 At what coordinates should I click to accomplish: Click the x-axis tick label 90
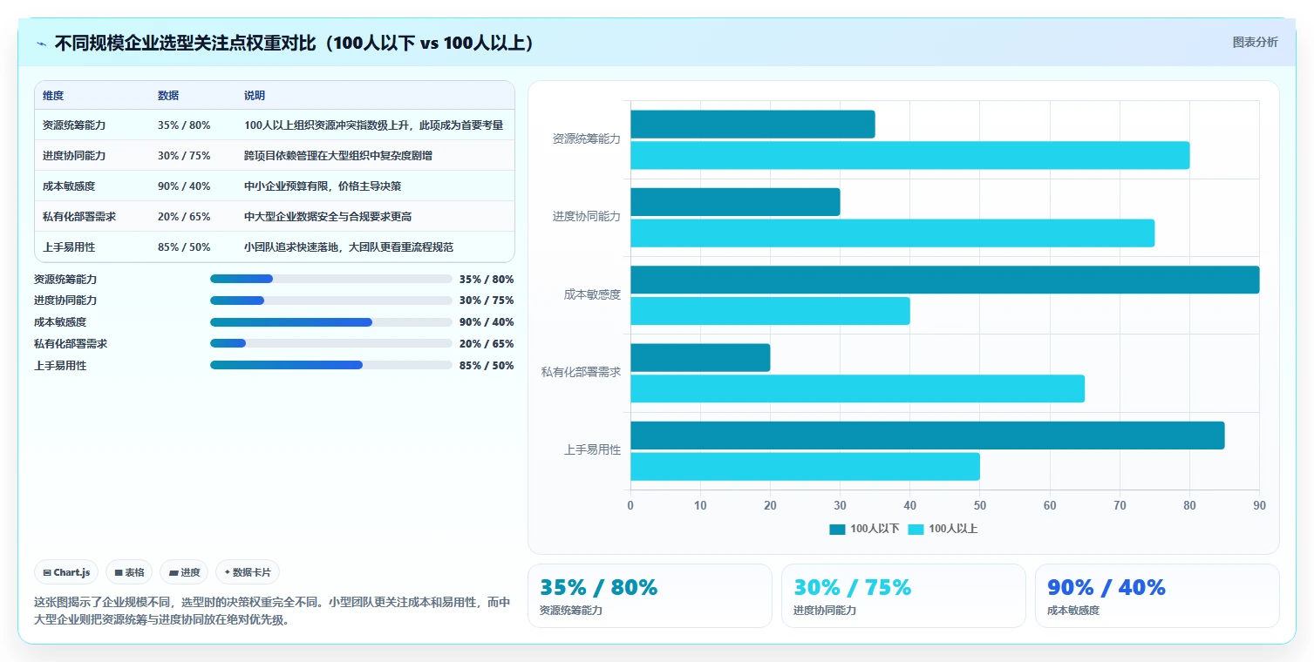tap(1259, 505)
